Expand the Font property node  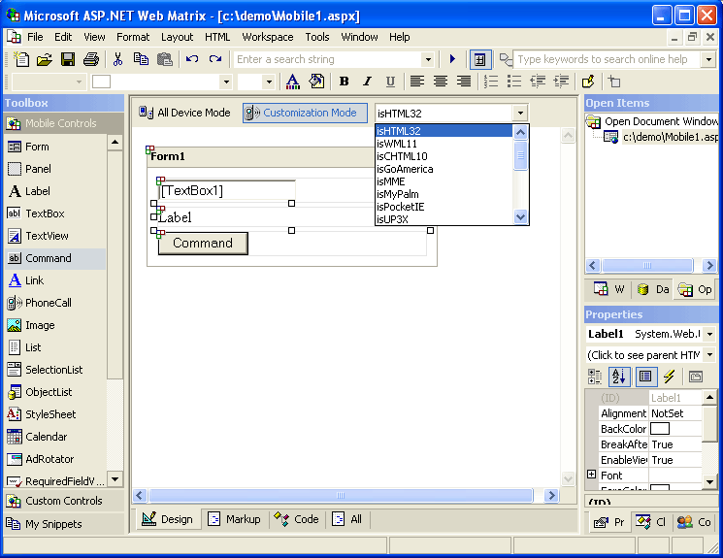click(x=592, y=475)
